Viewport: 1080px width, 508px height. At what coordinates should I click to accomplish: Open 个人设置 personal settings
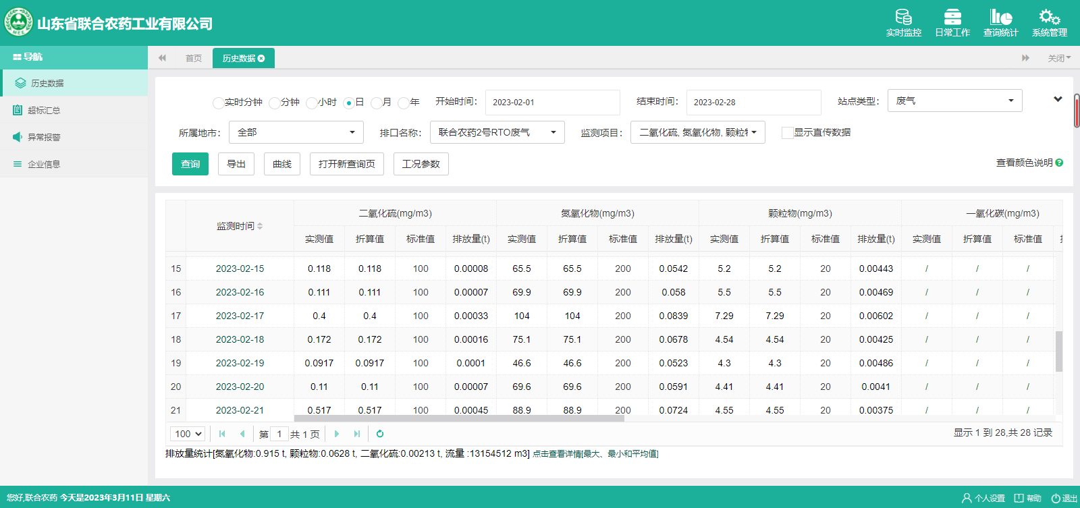983,498
